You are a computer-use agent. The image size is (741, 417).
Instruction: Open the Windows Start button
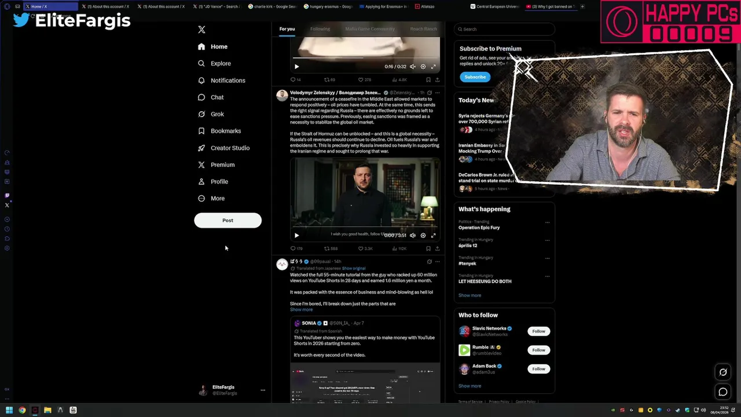[9, 410]
